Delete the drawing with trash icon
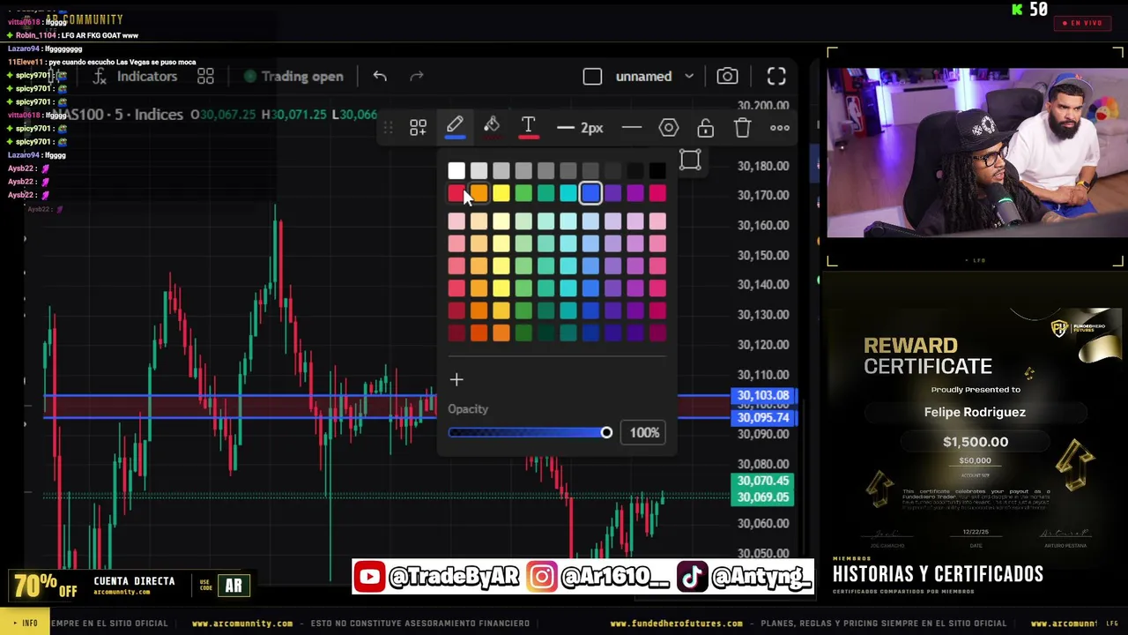1128x635 pixels. pos(743,128)
